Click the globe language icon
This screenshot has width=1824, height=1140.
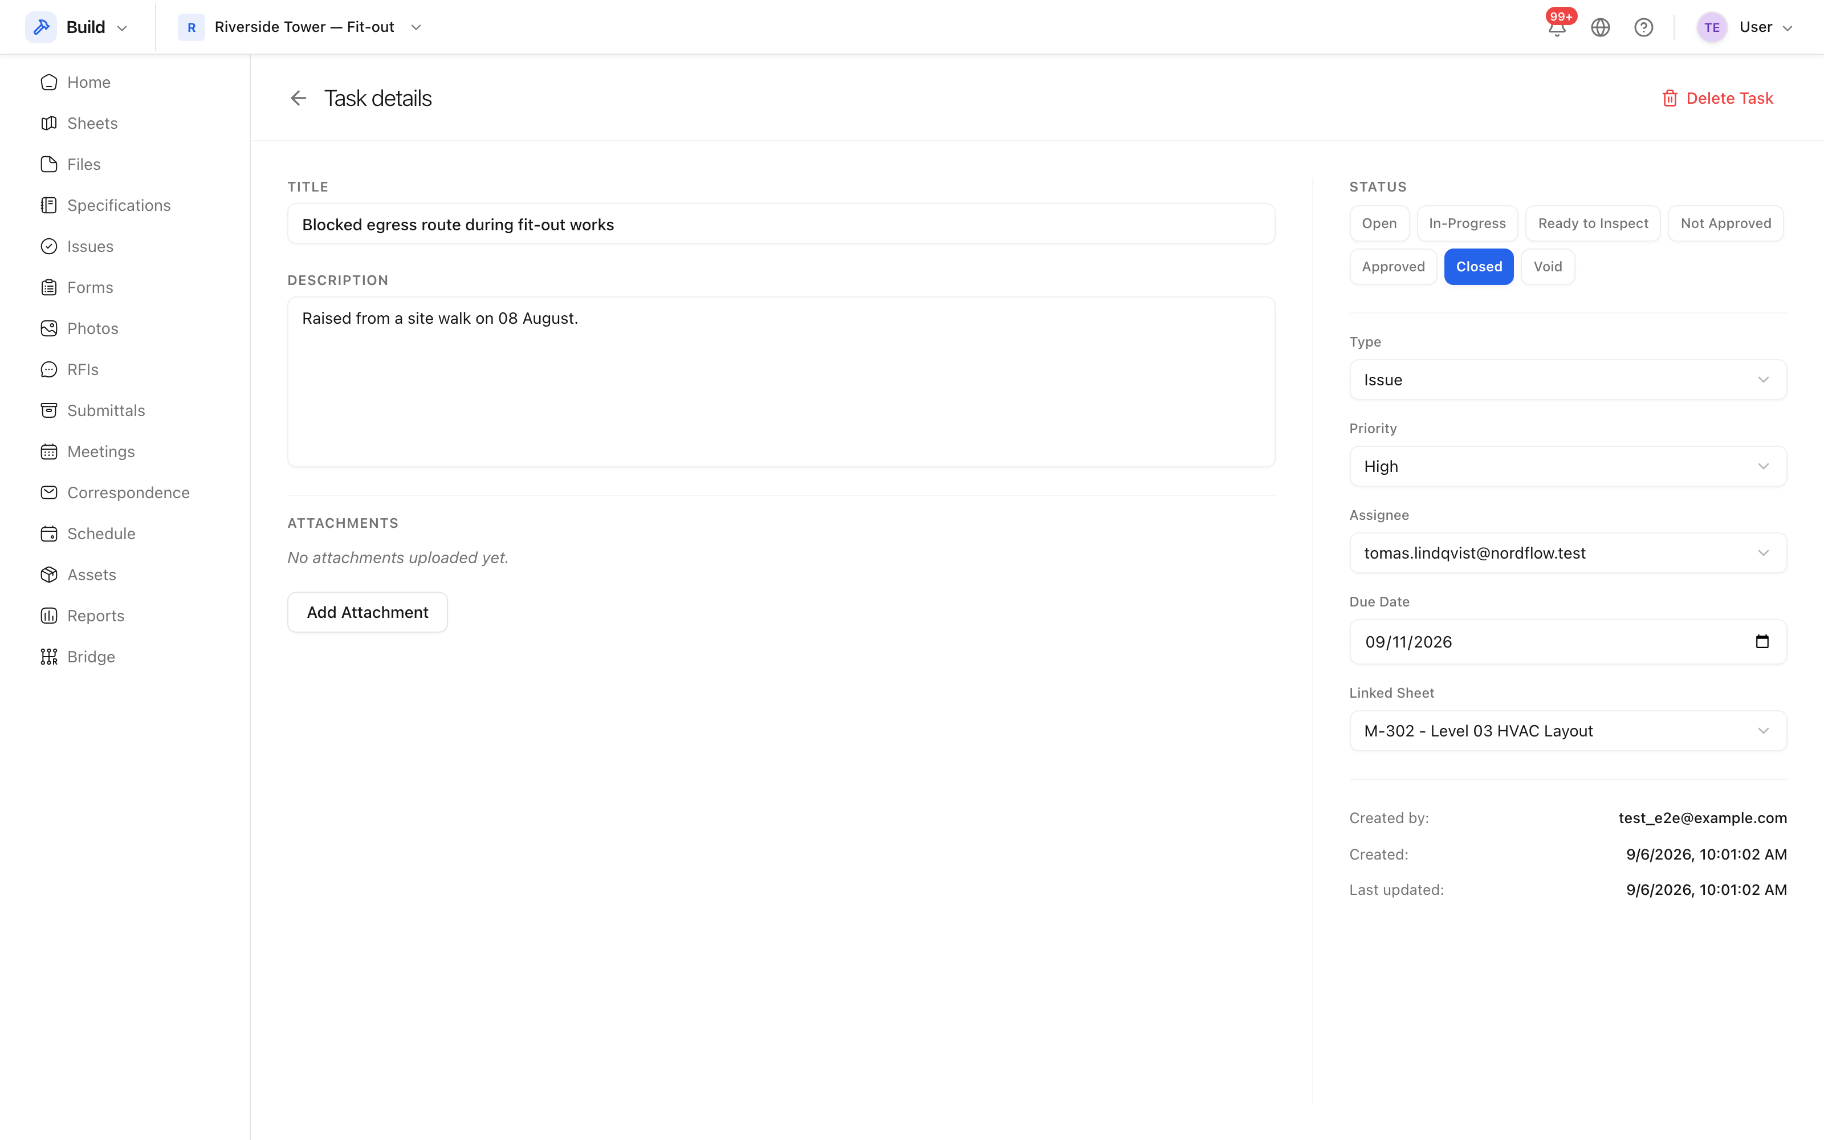1600,28
